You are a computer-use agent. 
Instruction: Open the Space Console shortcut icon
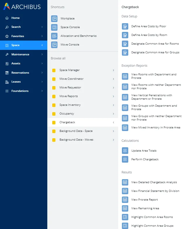click(54, 27)
